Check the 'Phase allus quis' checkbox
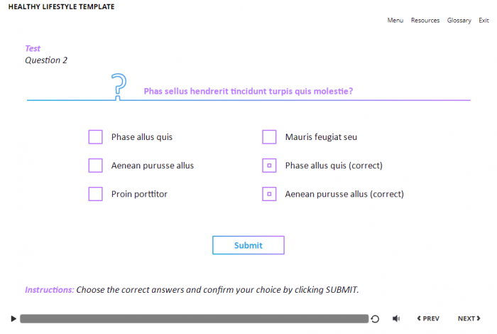The height and width of the screenshot is (334, 497). pyautogui.click(x=96, y=137)
